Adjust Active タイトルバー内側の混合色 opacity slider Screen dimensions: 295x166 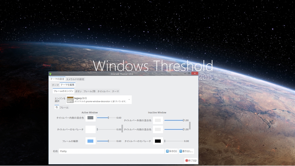tap(106, 118)
